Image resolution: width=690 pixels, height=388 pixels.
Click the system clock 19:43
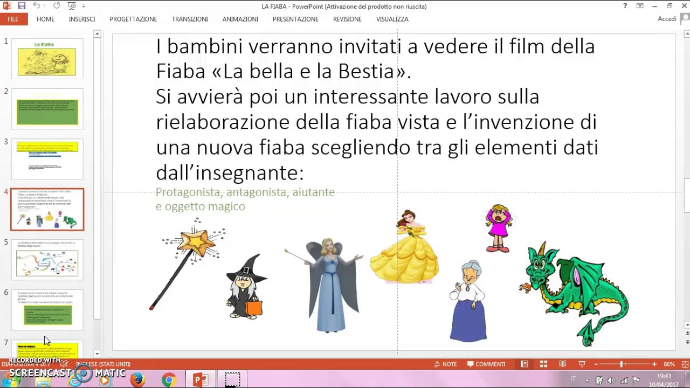coord(664,376)
